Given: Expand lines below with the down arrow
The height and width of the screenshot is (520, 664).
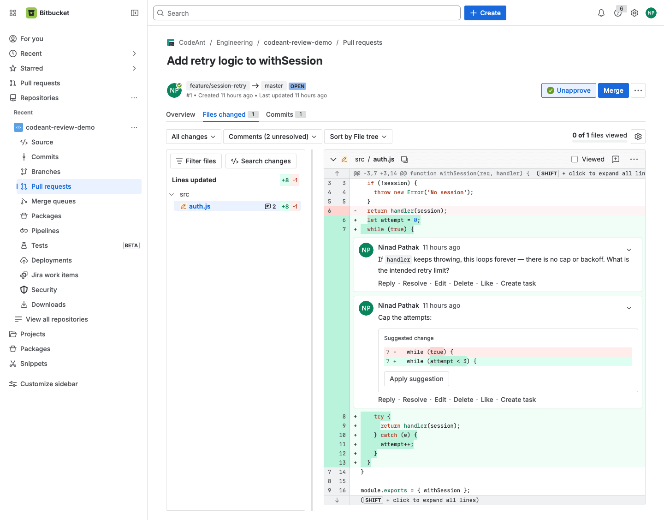Looking at the screenshot, I should 337,500.
